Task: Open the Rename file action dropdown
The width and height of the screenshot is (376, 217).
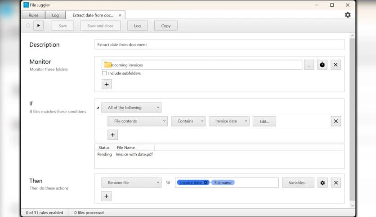Action: click(131, 182)
